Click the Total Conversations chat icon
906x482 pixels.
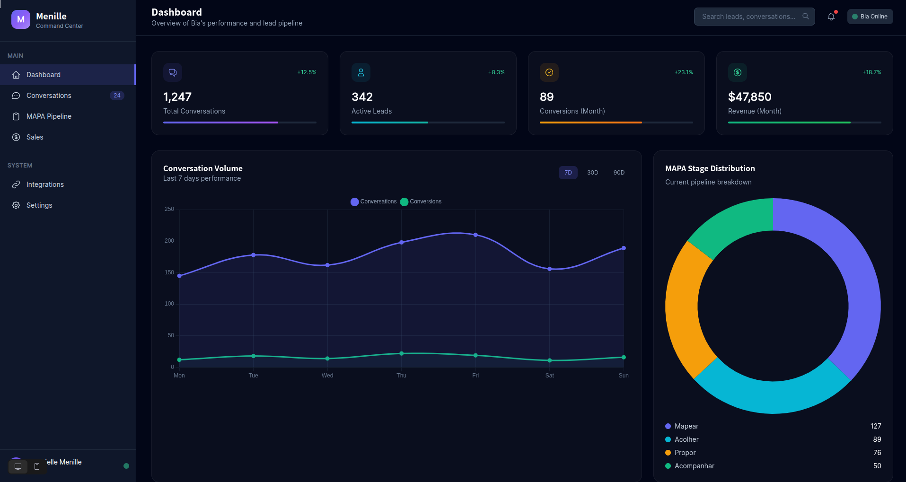click(173, 72)
